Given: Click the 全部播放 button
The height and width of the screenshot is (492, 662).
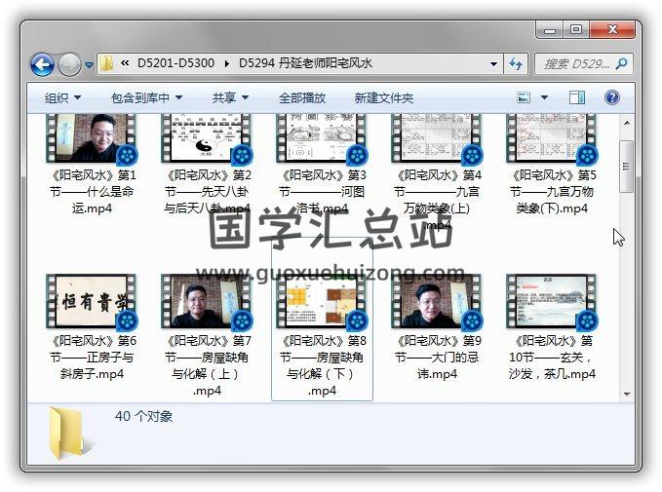Looking at the screenshot, I should [x=303, y=97].
